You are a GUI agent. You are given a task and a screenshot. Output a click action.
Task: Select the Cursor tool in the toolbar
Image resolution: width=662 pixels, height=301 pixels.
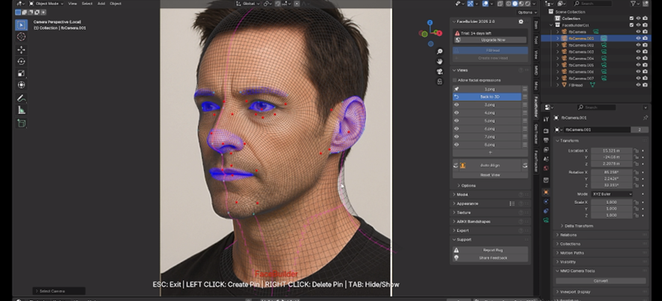click(x=21, y=37)
